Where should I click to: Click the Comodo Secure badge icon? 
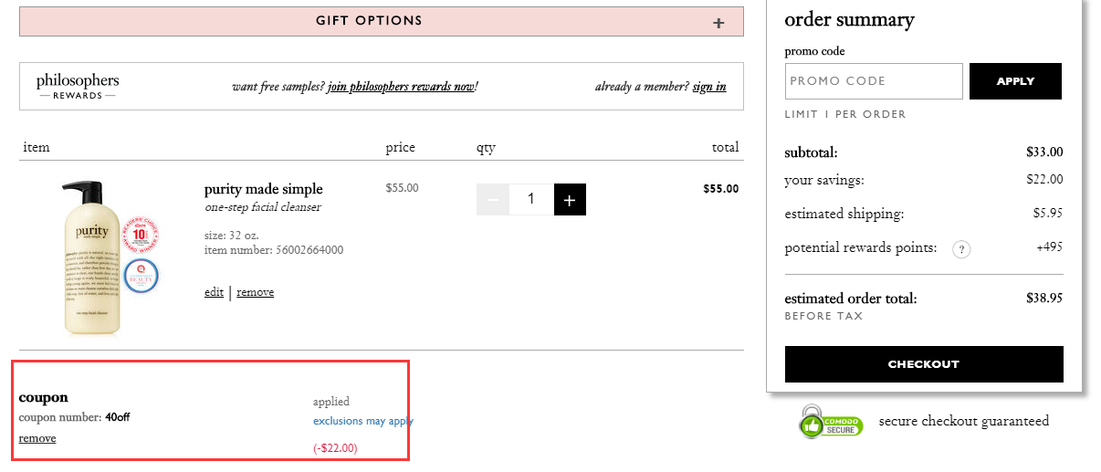click(831, 422)
